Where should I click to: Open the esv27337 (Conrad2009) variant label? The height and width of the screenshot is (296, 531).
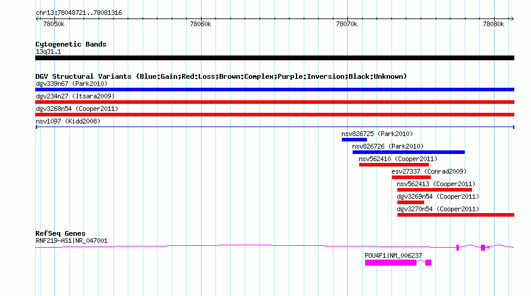pyautogui.click(x=429, y=171)
